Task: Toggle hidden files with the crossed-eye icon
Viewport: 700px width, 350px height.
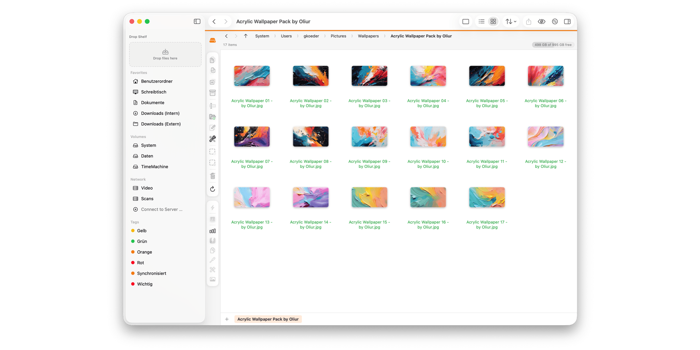Action: [x=542, y=22]
